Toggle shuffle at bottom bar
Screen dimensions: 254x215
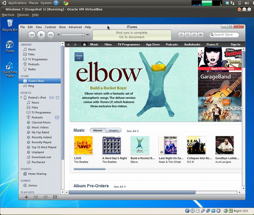coord(36,197)
